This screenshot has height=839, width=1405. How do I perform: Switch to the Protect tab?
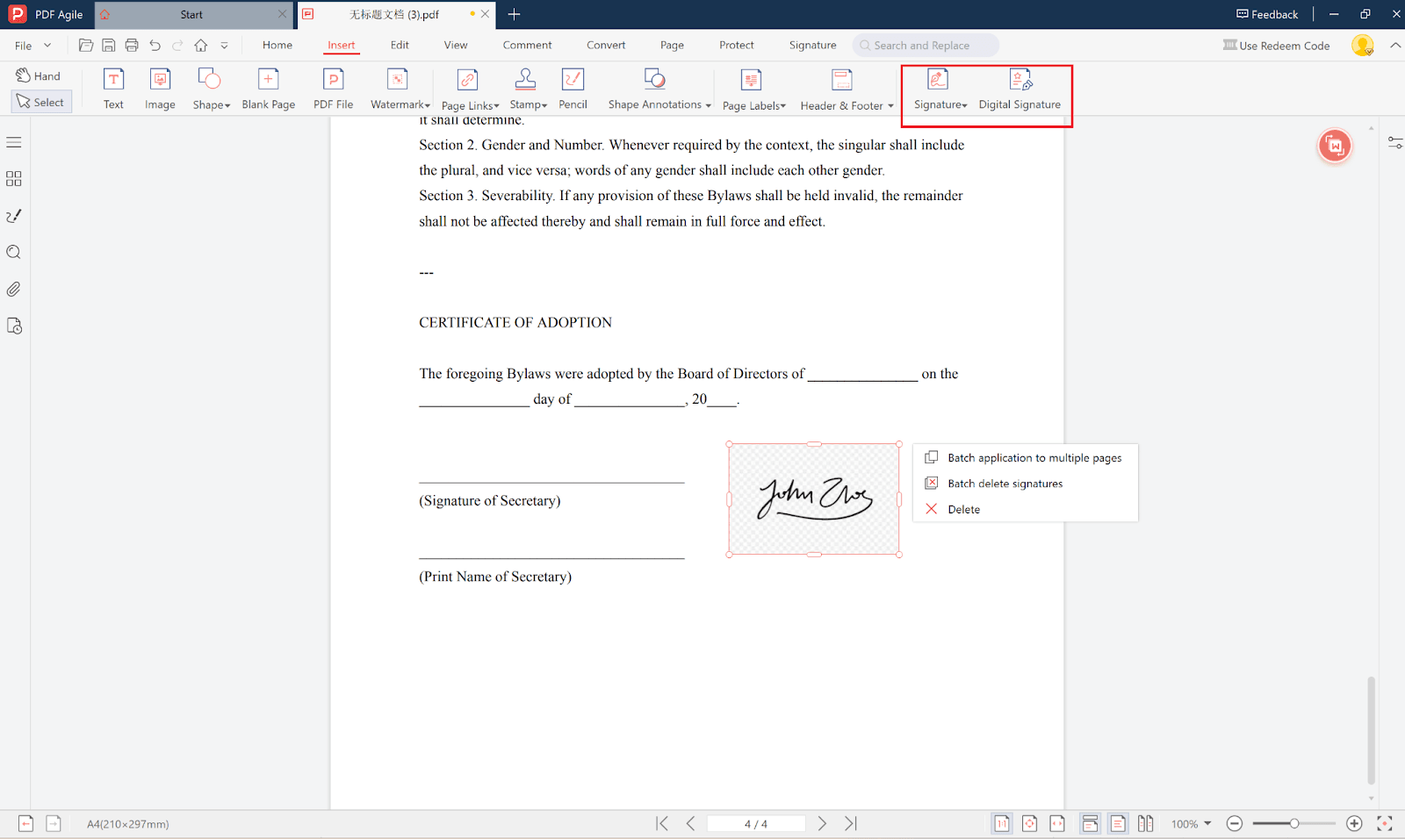coord(736,45)
